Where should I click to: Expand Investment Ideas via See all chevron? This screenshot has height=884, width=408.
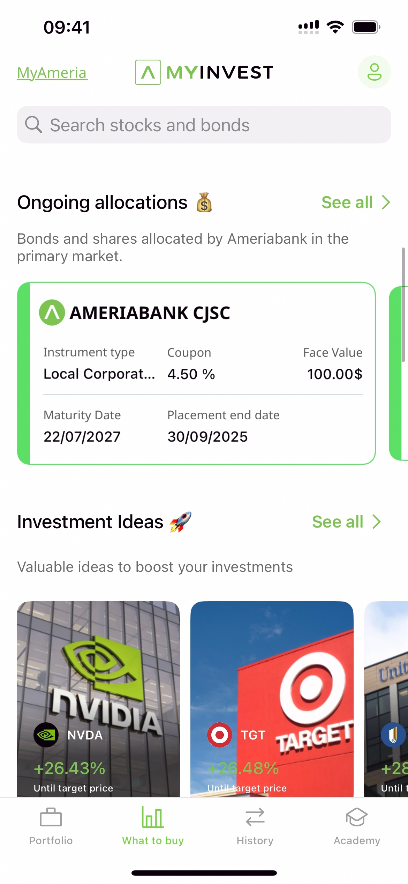[x=377, y=522]
